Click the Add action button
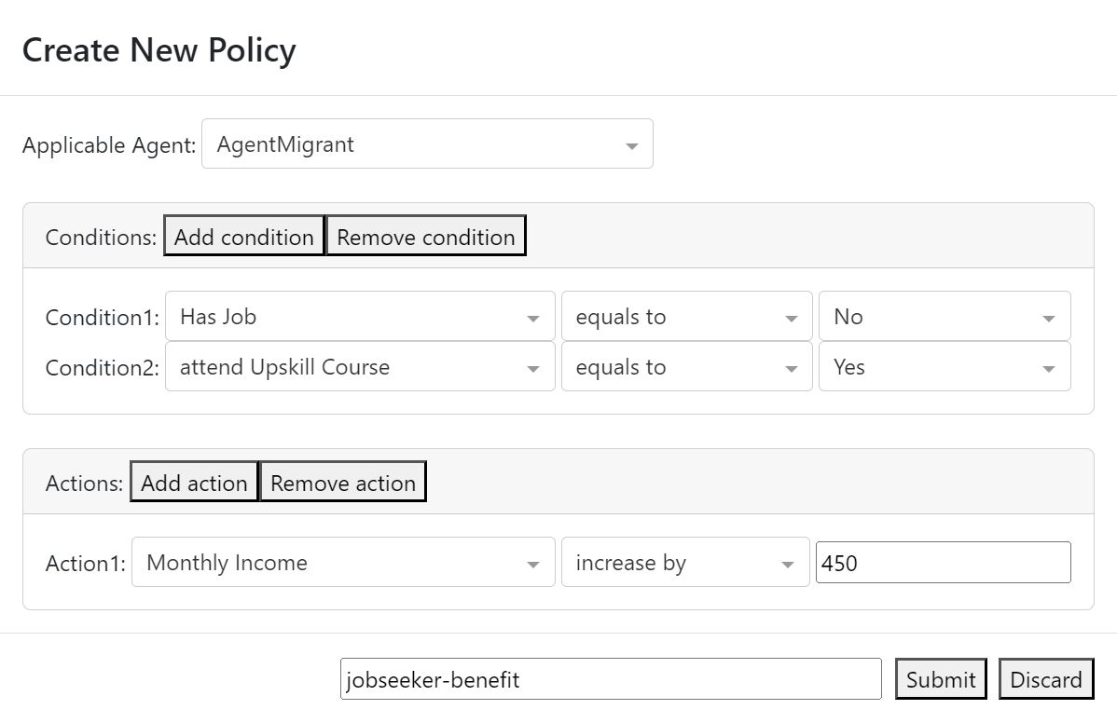 (194, 483)
